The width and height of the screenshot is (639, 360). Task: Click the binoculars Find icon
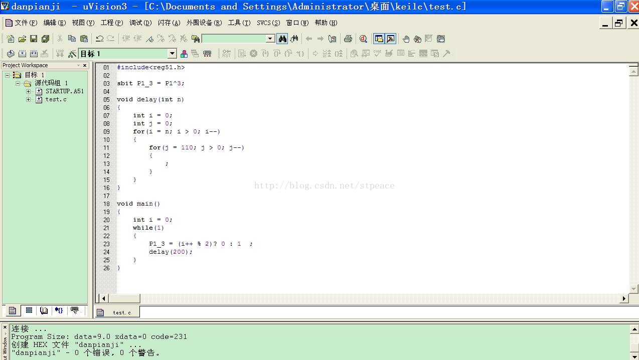coord(282,39)
